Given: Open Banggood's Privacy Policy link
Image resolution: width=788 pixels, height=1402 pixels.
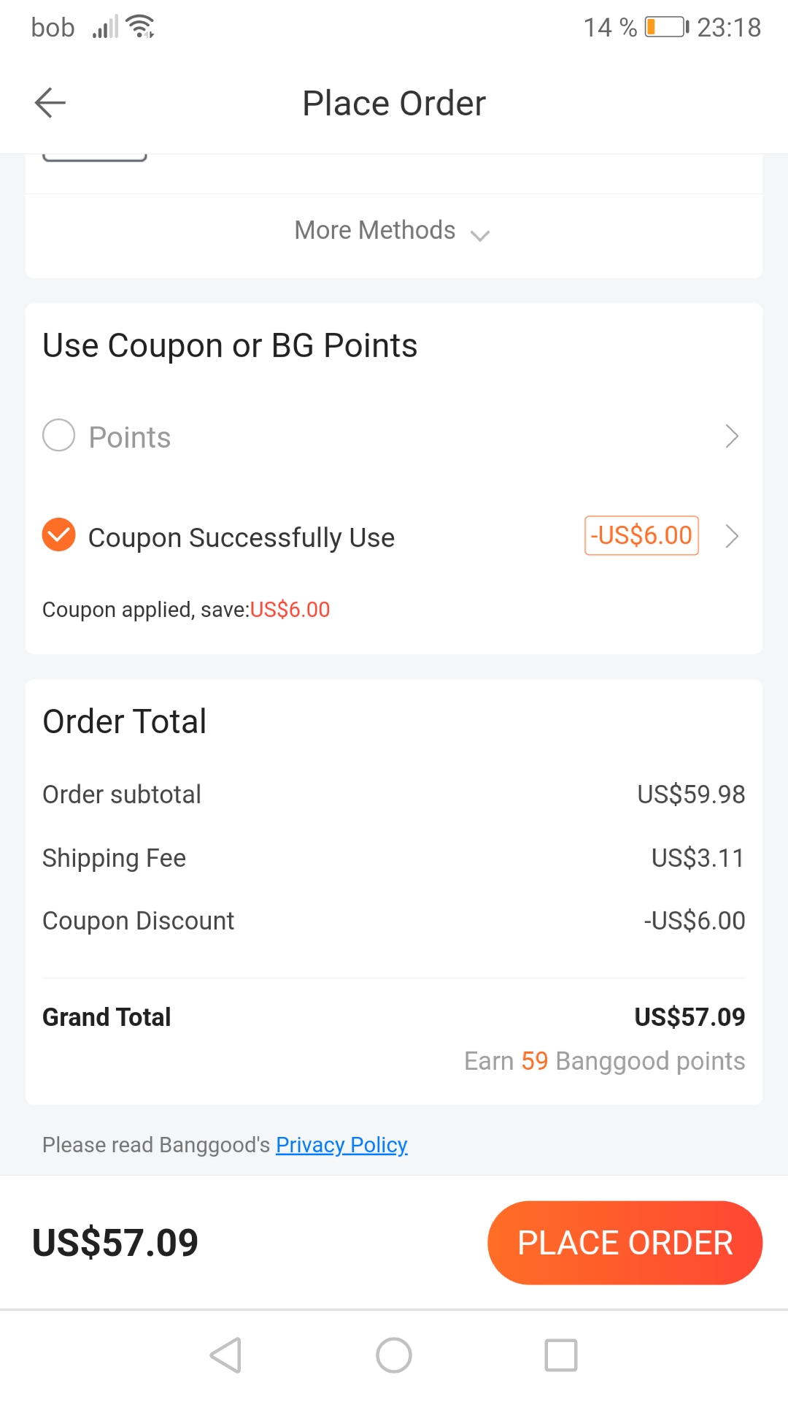Looking at the screenshot, I should [x=341, y=1145].
